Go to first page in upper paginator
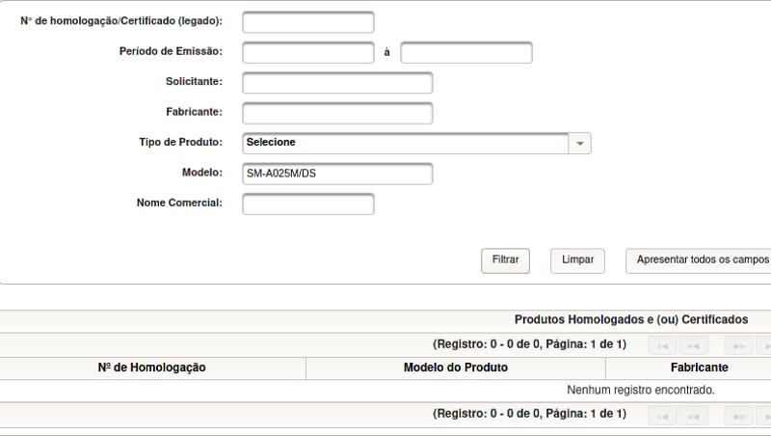Viewport: 771px width, 436px height. tap(662, 346)
